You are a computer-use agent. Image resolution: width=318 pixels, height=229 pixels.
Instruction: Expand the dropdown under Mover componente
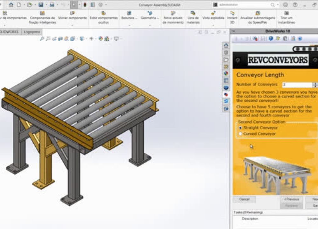coord(73,25)
